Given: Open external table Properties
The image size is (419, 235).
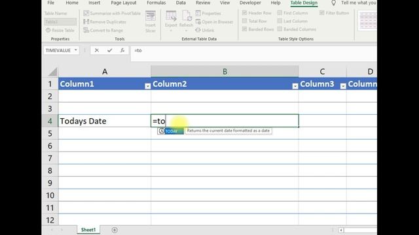Looking at the screenshot, I should [x=208, y=13].
